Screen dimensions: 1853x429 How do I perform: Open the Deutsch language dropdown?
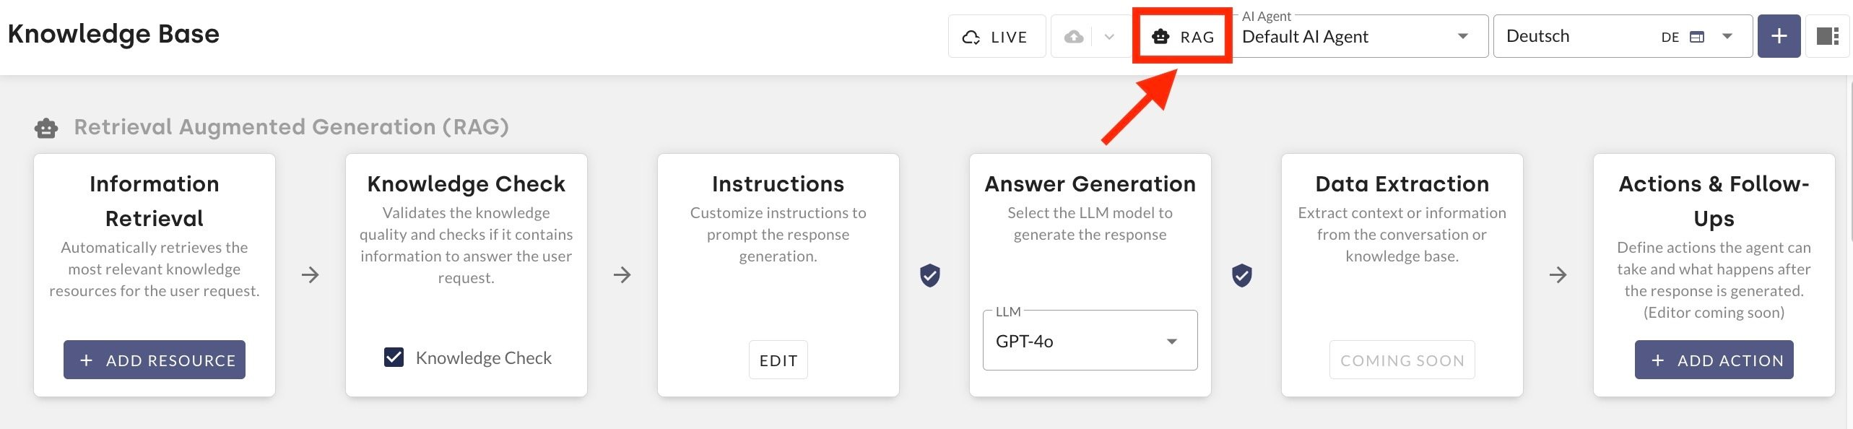1727,37
